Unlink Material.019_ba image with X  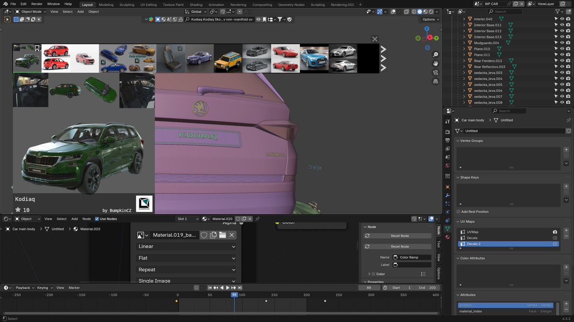[x=232, y=235]
